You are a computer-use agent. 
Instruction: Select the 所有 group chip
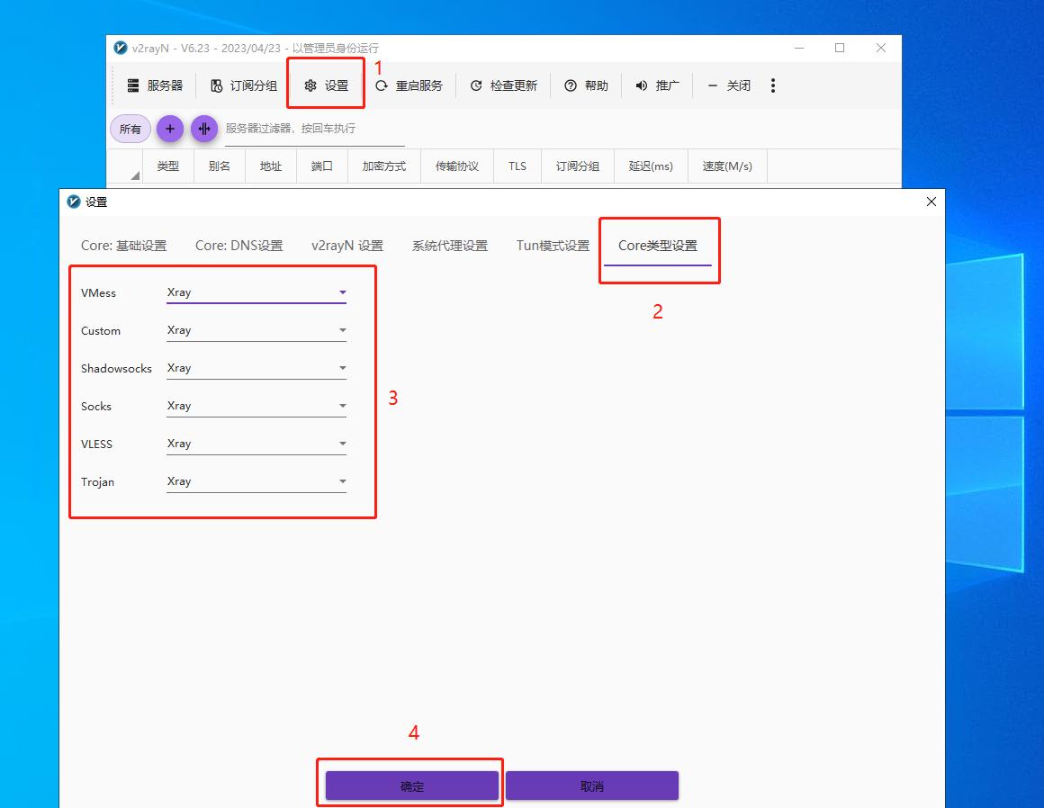(130, 130)
